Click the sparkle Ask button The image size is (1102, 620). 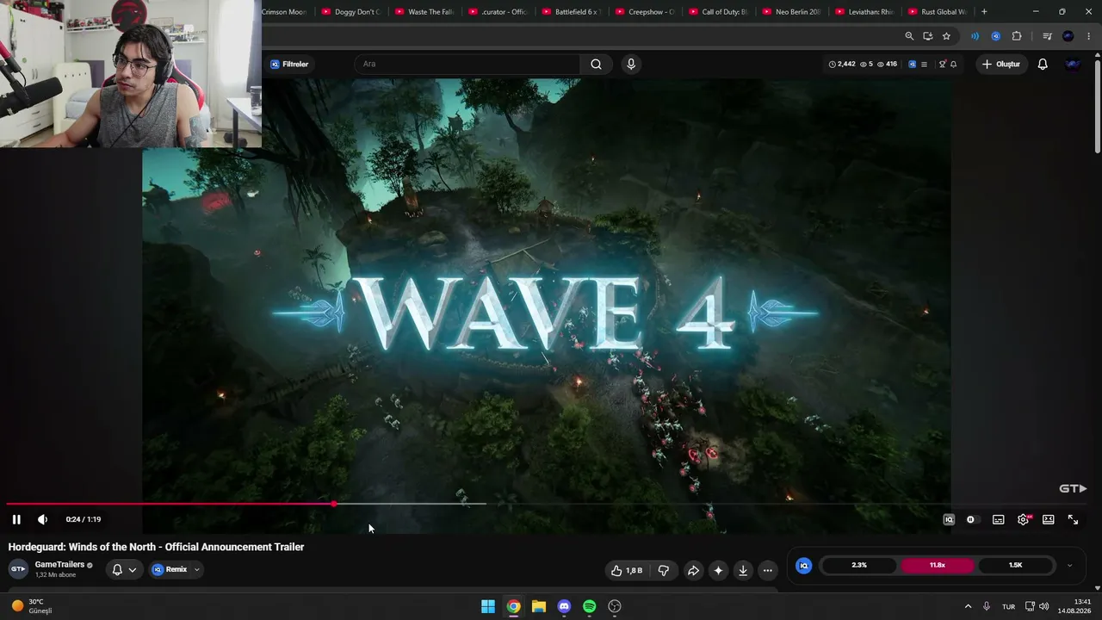tap(718, 570)
